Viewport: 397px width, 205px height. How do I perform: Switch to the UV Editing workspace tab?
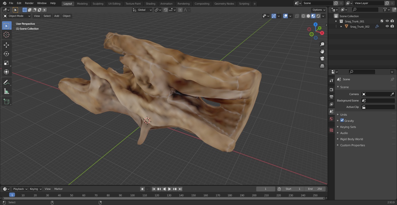114,4
